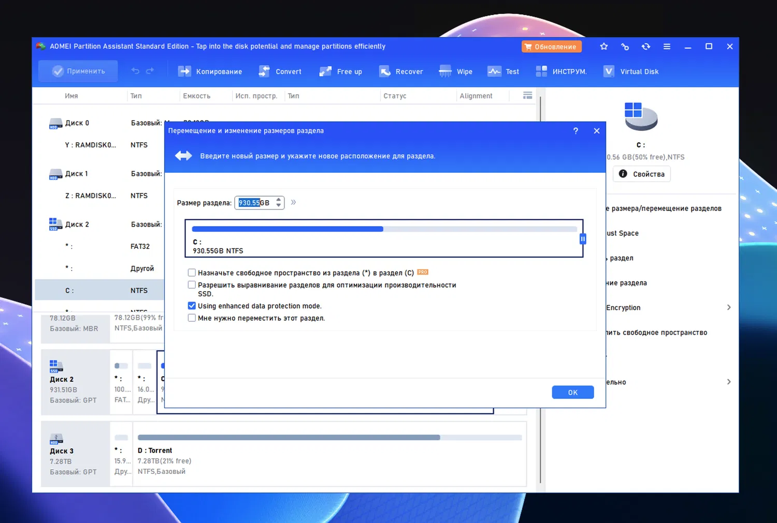The image size is (777, 523).
Task: Choose the Encryption entry in the right panel
Action: coord(623,308)
